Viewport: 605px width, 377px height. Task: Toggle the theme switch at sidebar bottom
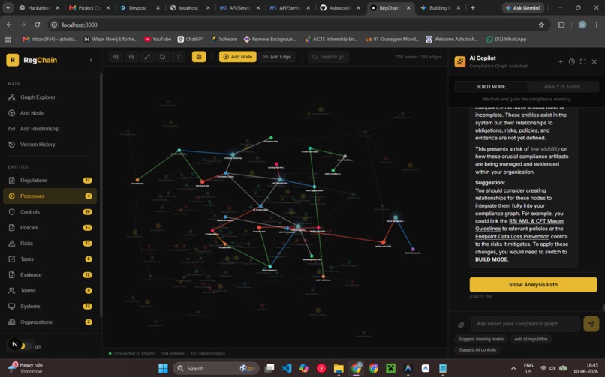(x=25, y=346)
